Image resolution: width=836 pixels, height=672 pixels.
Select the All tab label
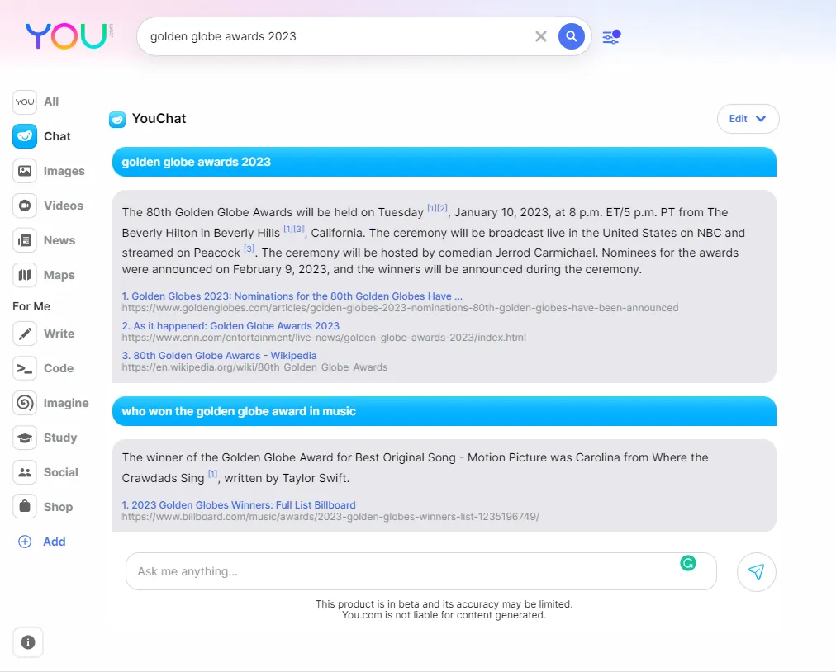[x=51, y=102]
